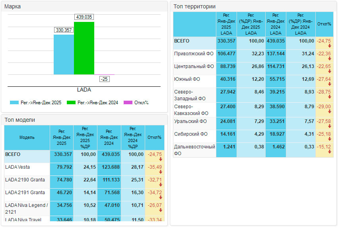338x228 pixels.
Task: Toggle the Рег.->Янв-Дек 2025 legend series
Action: (x=35, y=103)
